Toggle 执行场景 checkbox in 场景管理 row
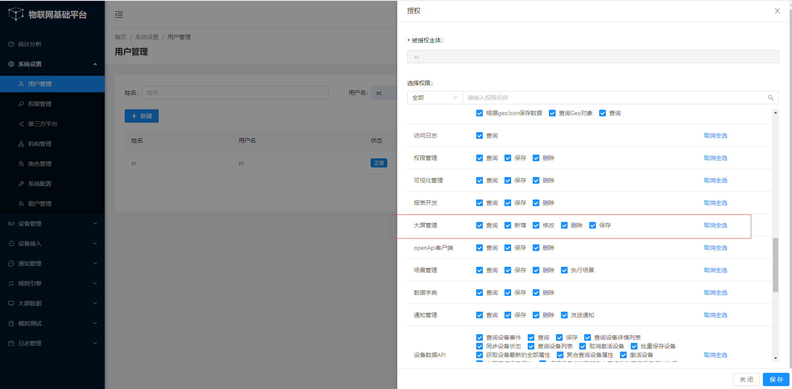This screenshot has width=792, height=389. click(x=564, y=270)
